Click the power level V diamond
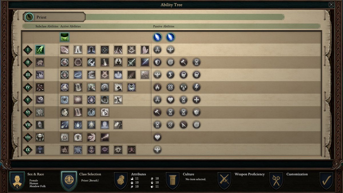This screenshot has height=193, width=343. coord(28,100)
